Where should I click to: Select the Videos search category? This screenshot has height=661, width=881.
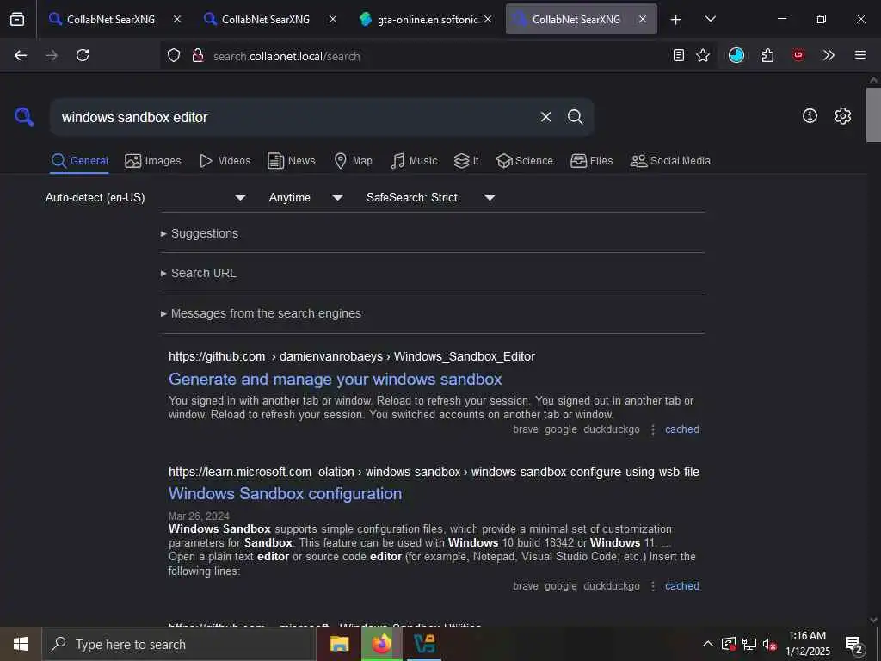225,161
